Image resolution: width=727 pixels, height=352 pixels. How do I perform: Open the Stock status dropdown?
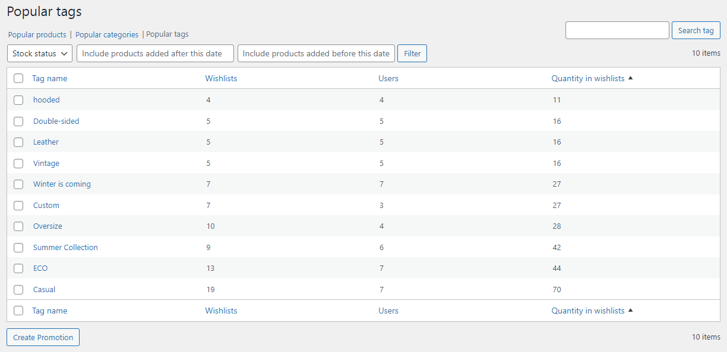[x=40, y=53]
